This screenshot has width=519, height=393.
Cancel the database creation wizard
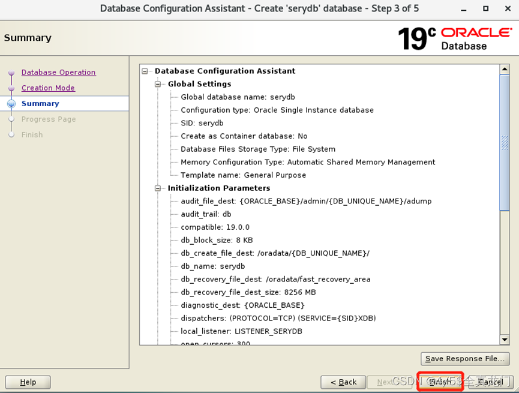490,382
